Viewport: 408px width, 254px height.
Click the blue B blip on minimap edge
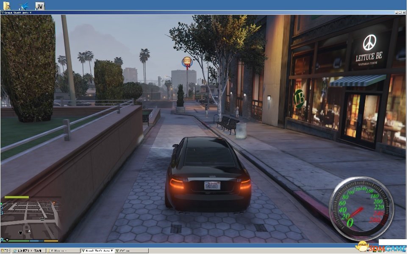pyautogui.click(x=2, y=213)
